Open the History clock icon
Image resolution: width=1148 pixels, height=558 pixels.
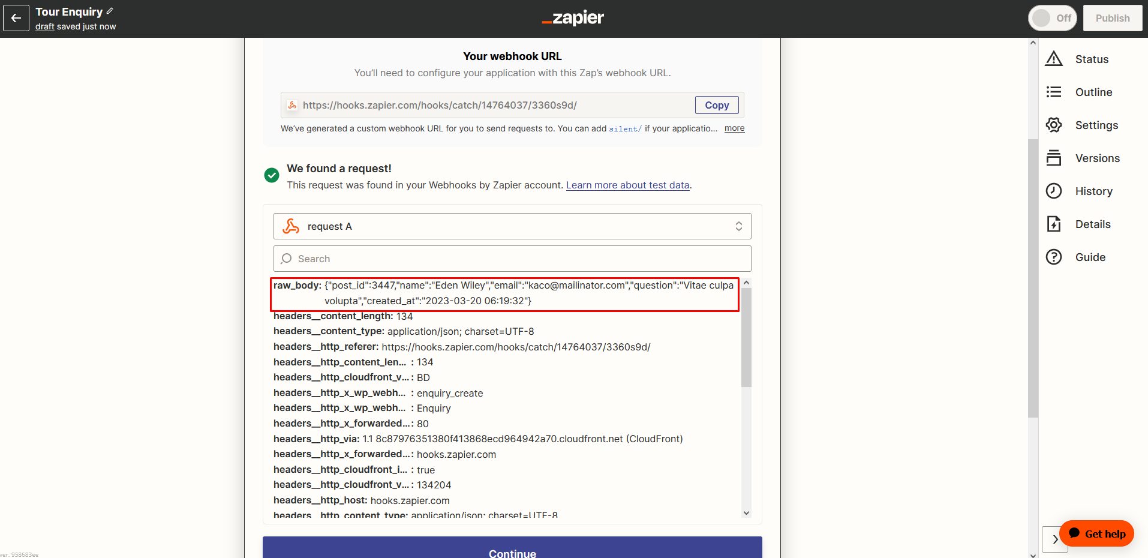click(1054, 191)
